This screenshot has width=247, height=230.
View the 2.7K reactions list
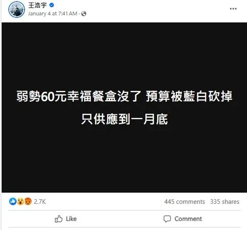[x=39, y=202]
